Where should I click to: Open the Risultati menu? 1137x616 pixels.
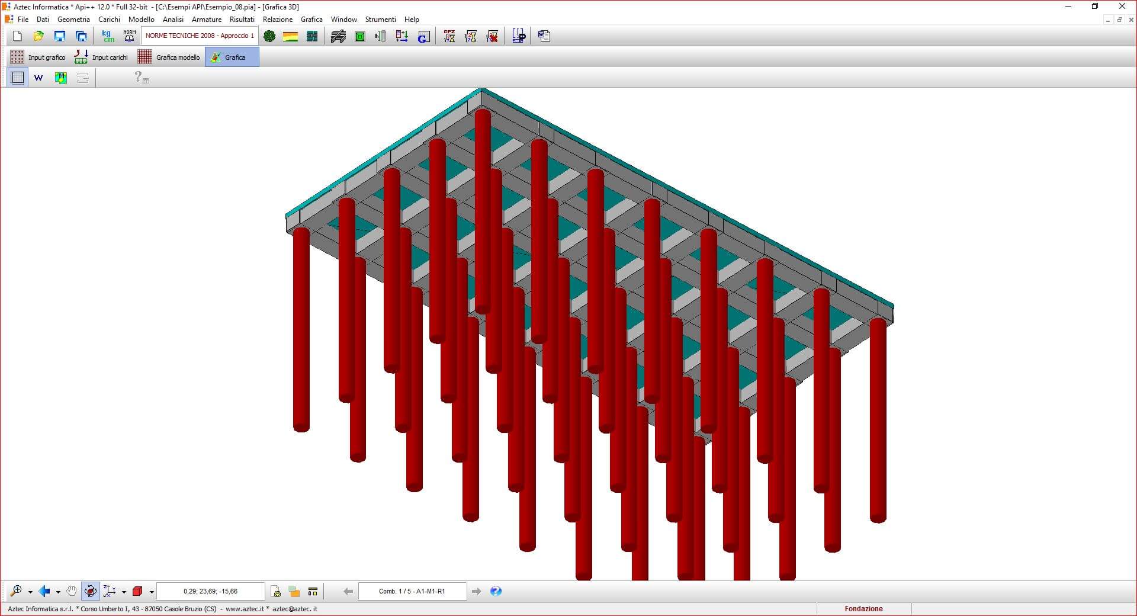242,20
